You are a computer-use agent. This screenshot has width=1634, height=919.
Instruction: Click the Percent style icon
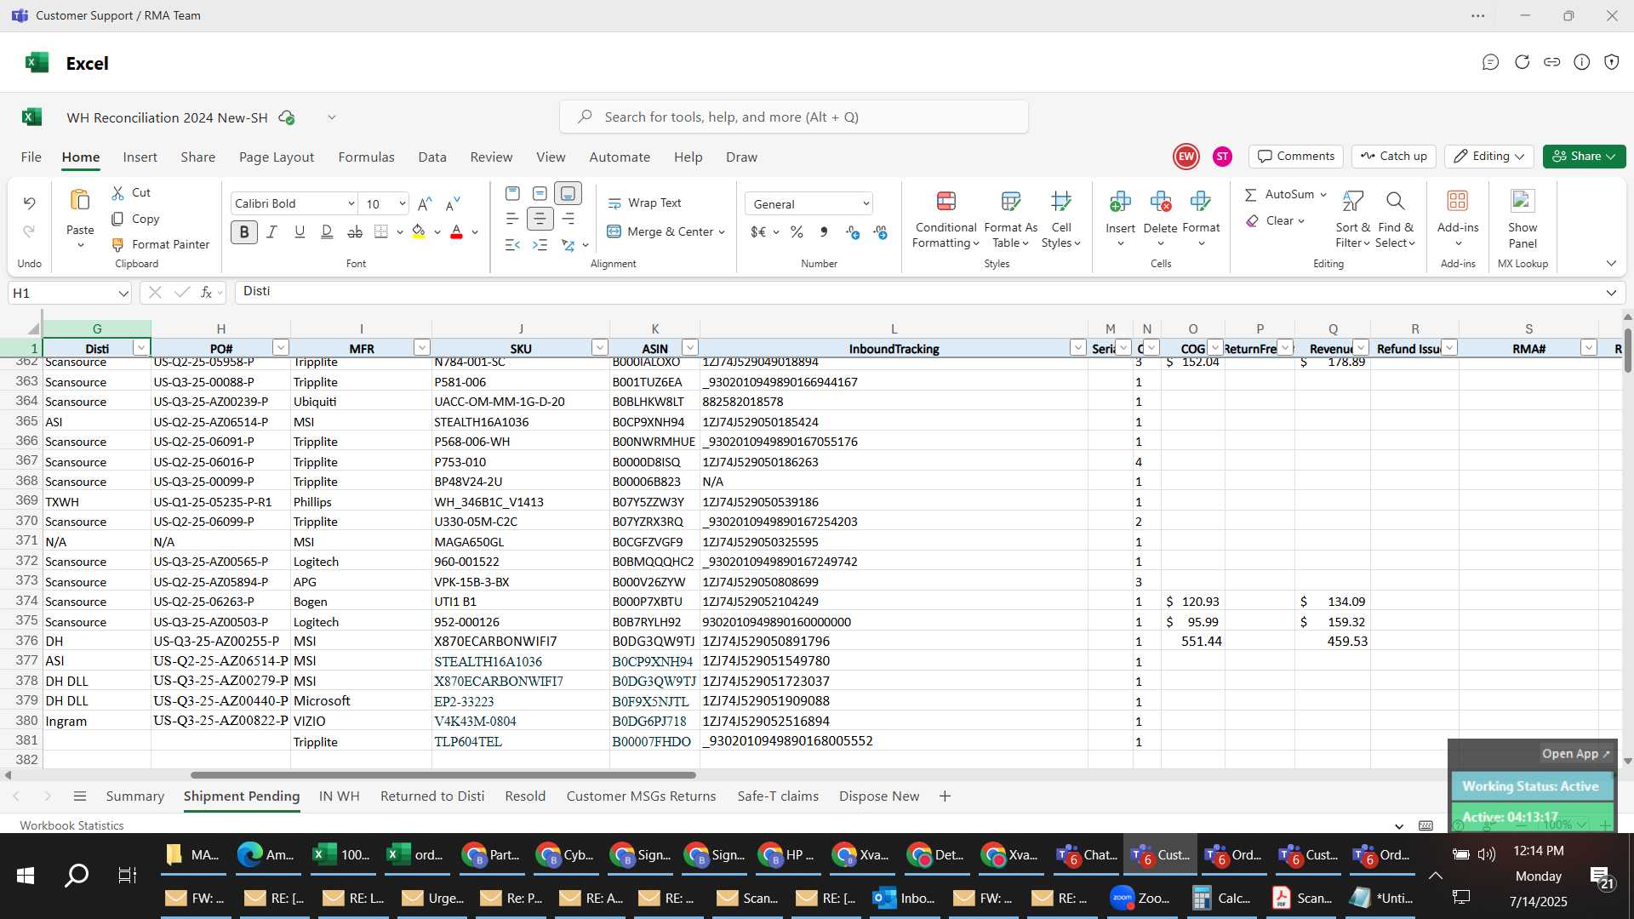(797, 231)
